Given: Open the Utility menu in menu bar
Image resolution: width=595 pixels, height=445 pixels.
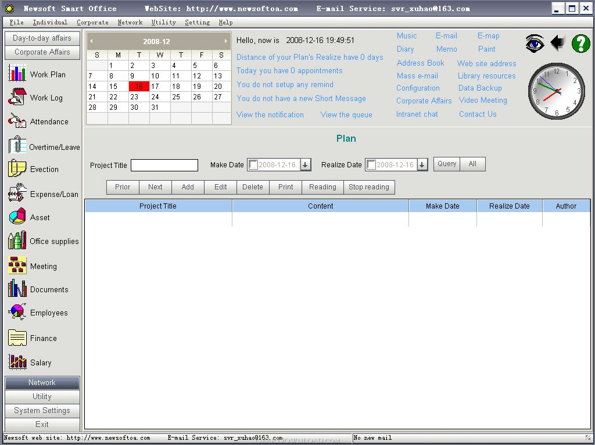Looking at the screenshot, I should click(163, 22).
